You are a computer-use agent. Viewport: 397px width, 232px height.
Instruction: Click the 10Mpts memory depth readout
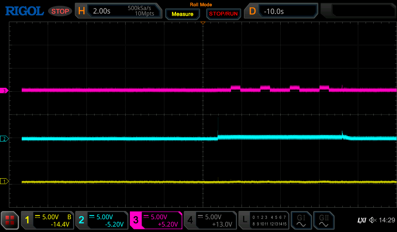(x=145, y=14)
